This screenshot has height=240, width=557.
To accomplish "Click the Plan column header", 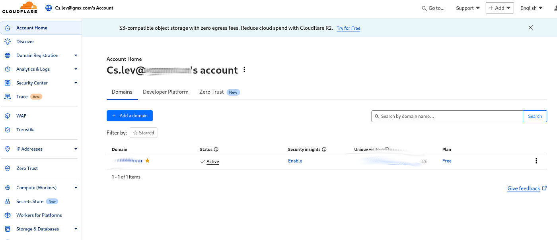I will (x=447, y=150).
